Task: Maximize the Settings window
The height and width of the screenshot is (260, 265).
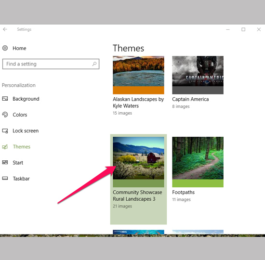Action: click(243, 29)
